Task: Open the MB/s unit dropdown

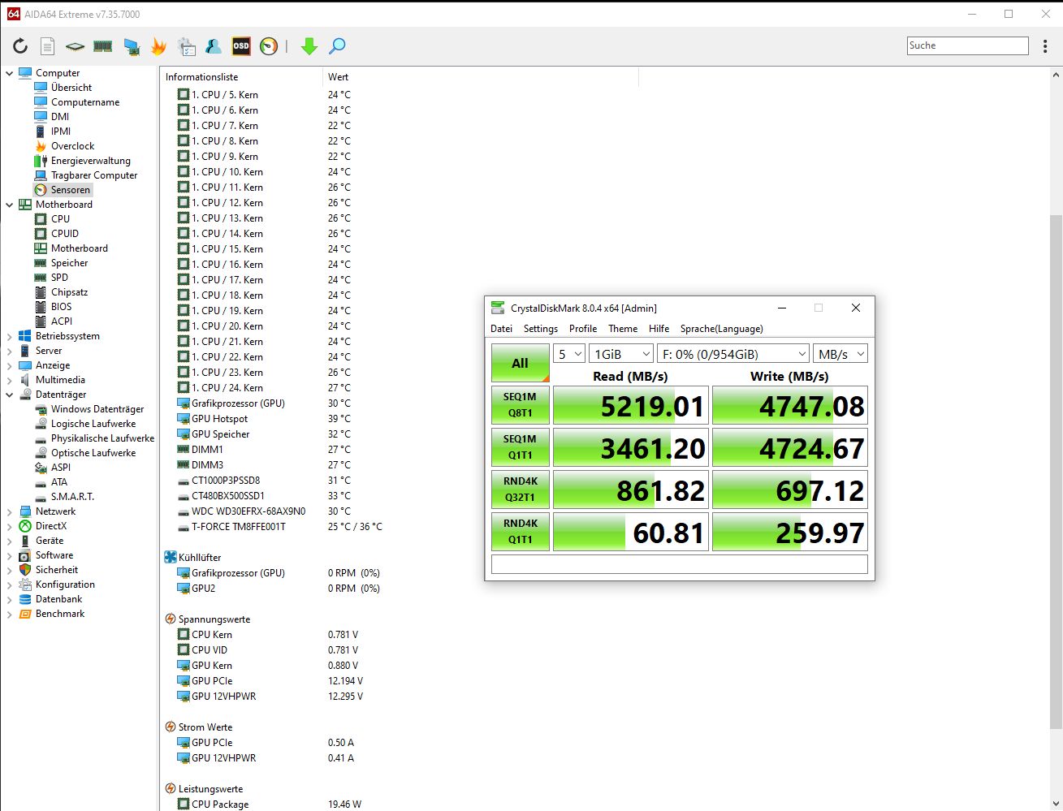Action: (x=840, y=354)
